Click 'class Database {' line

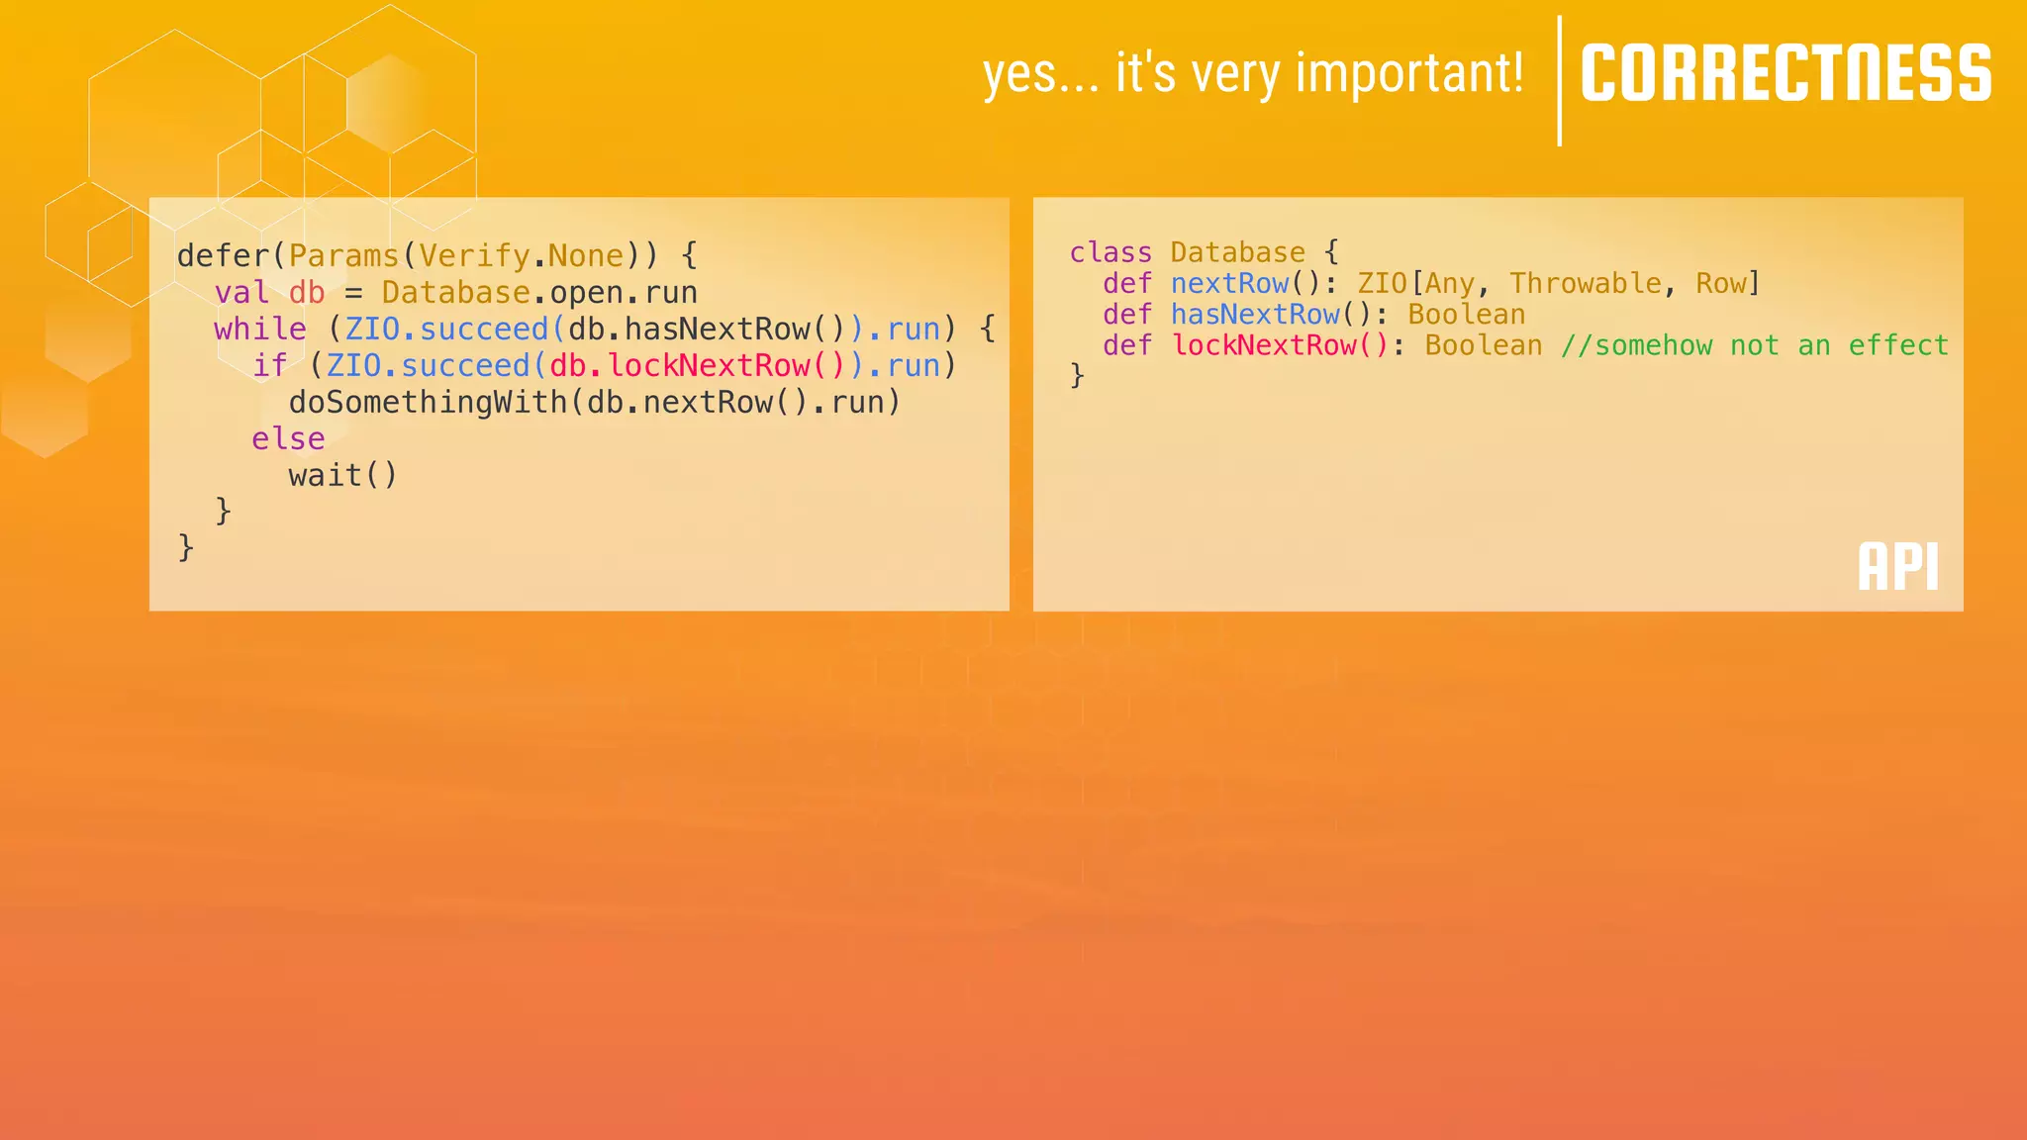click(1205, 252)
